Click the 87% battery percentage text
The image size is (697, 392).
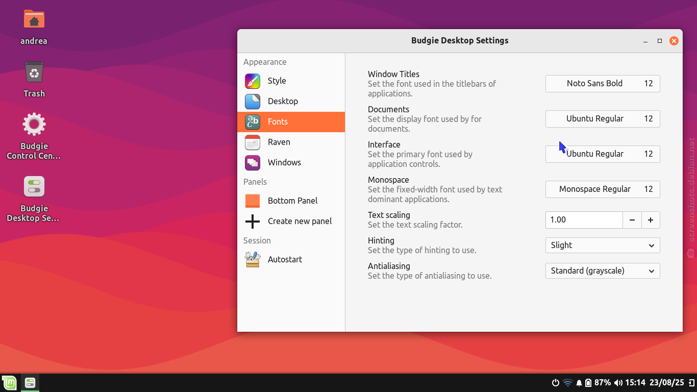[x=603, y=383]
